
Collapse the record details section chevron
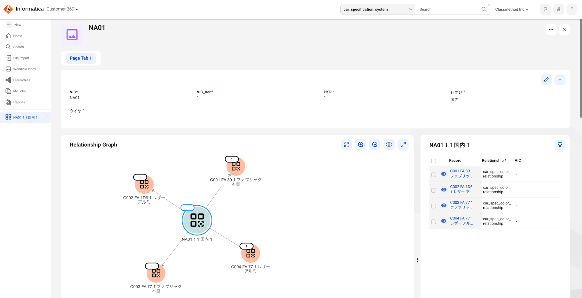click(560, 80)
